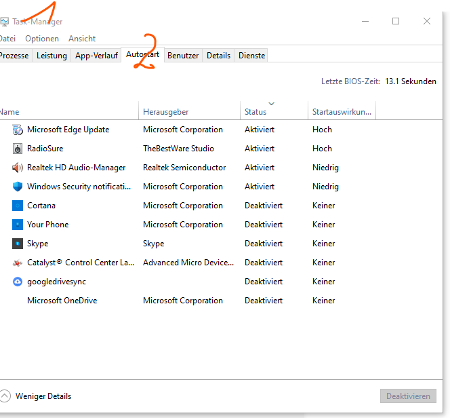Click the Skype publisher cell
Viewport: 450px width, 418px height.
click(154, 244)
